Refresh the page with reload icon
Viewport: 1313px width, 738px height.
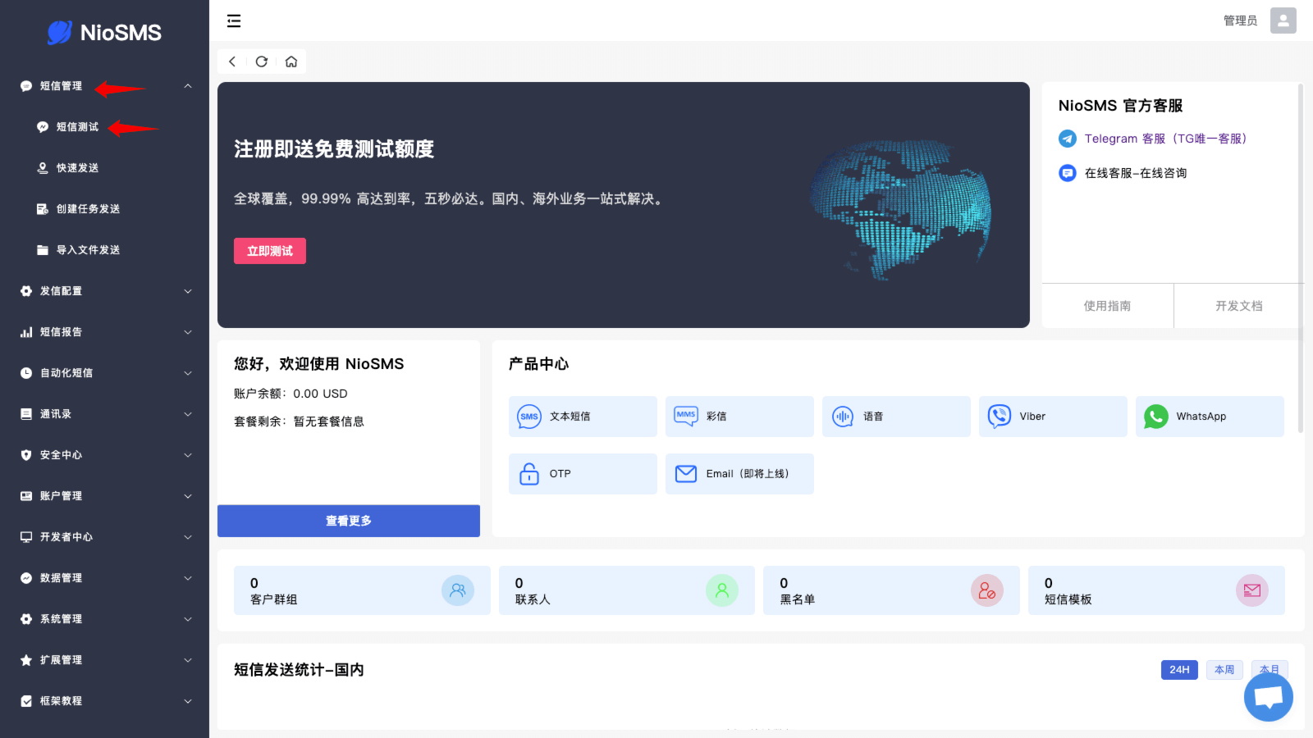tap(262, 61)
